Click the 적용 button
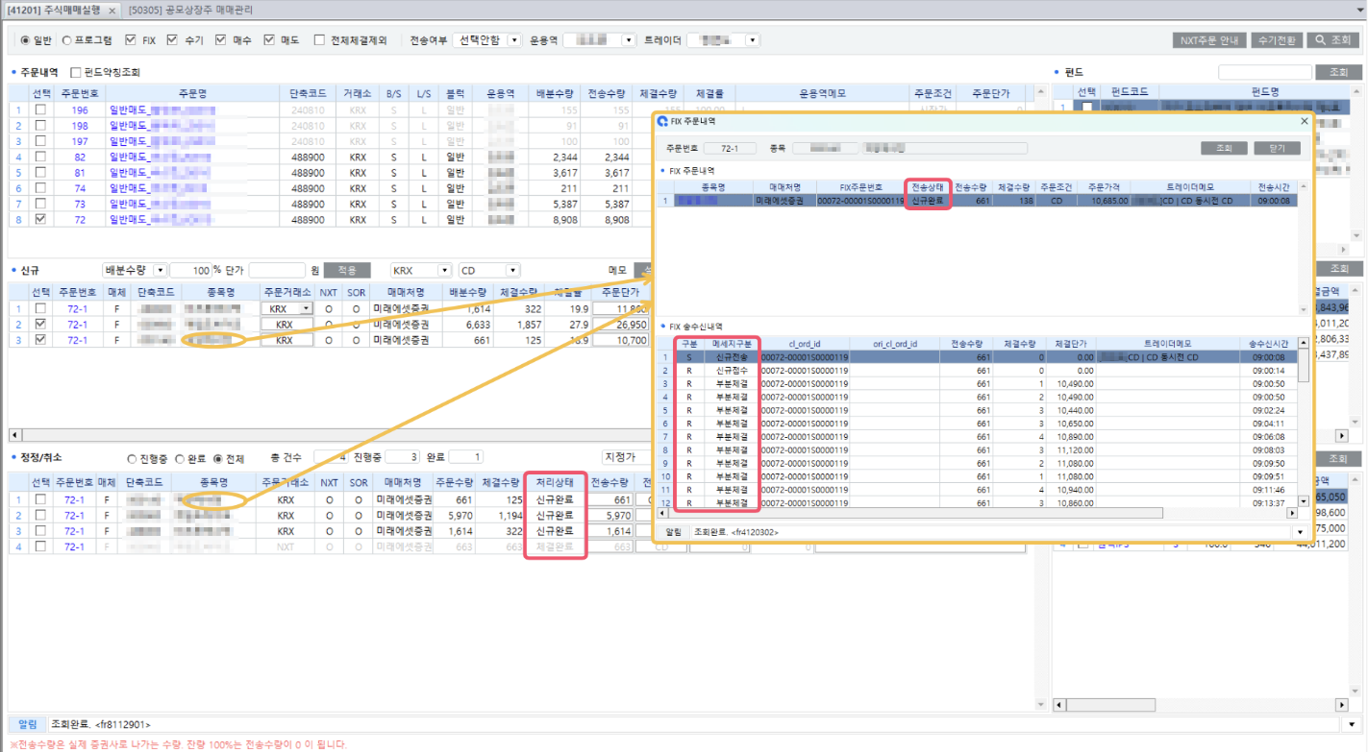The height and width of the screenshot is (752, 1368). 347,271
